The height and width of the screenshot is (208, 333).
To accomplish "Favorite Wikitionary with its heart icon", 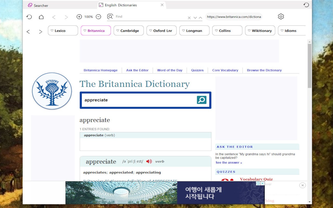I will (x=249, y=31).
